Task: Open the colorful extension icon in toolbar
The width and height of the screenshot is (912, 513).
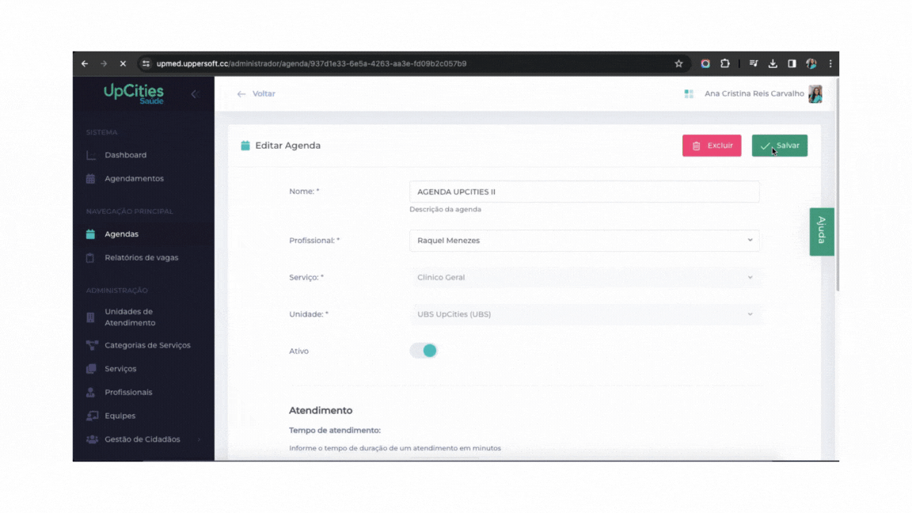Action: 705,63
